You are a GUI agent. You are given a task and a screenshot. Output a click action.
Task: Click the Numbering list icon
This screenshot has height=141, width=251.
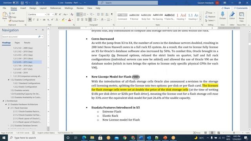[x=85, y=14]
